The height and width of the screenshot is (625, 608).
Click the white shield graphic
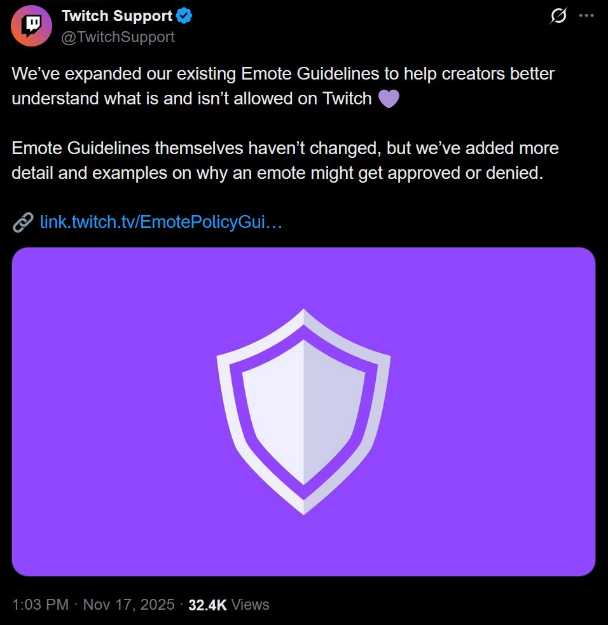303,412
